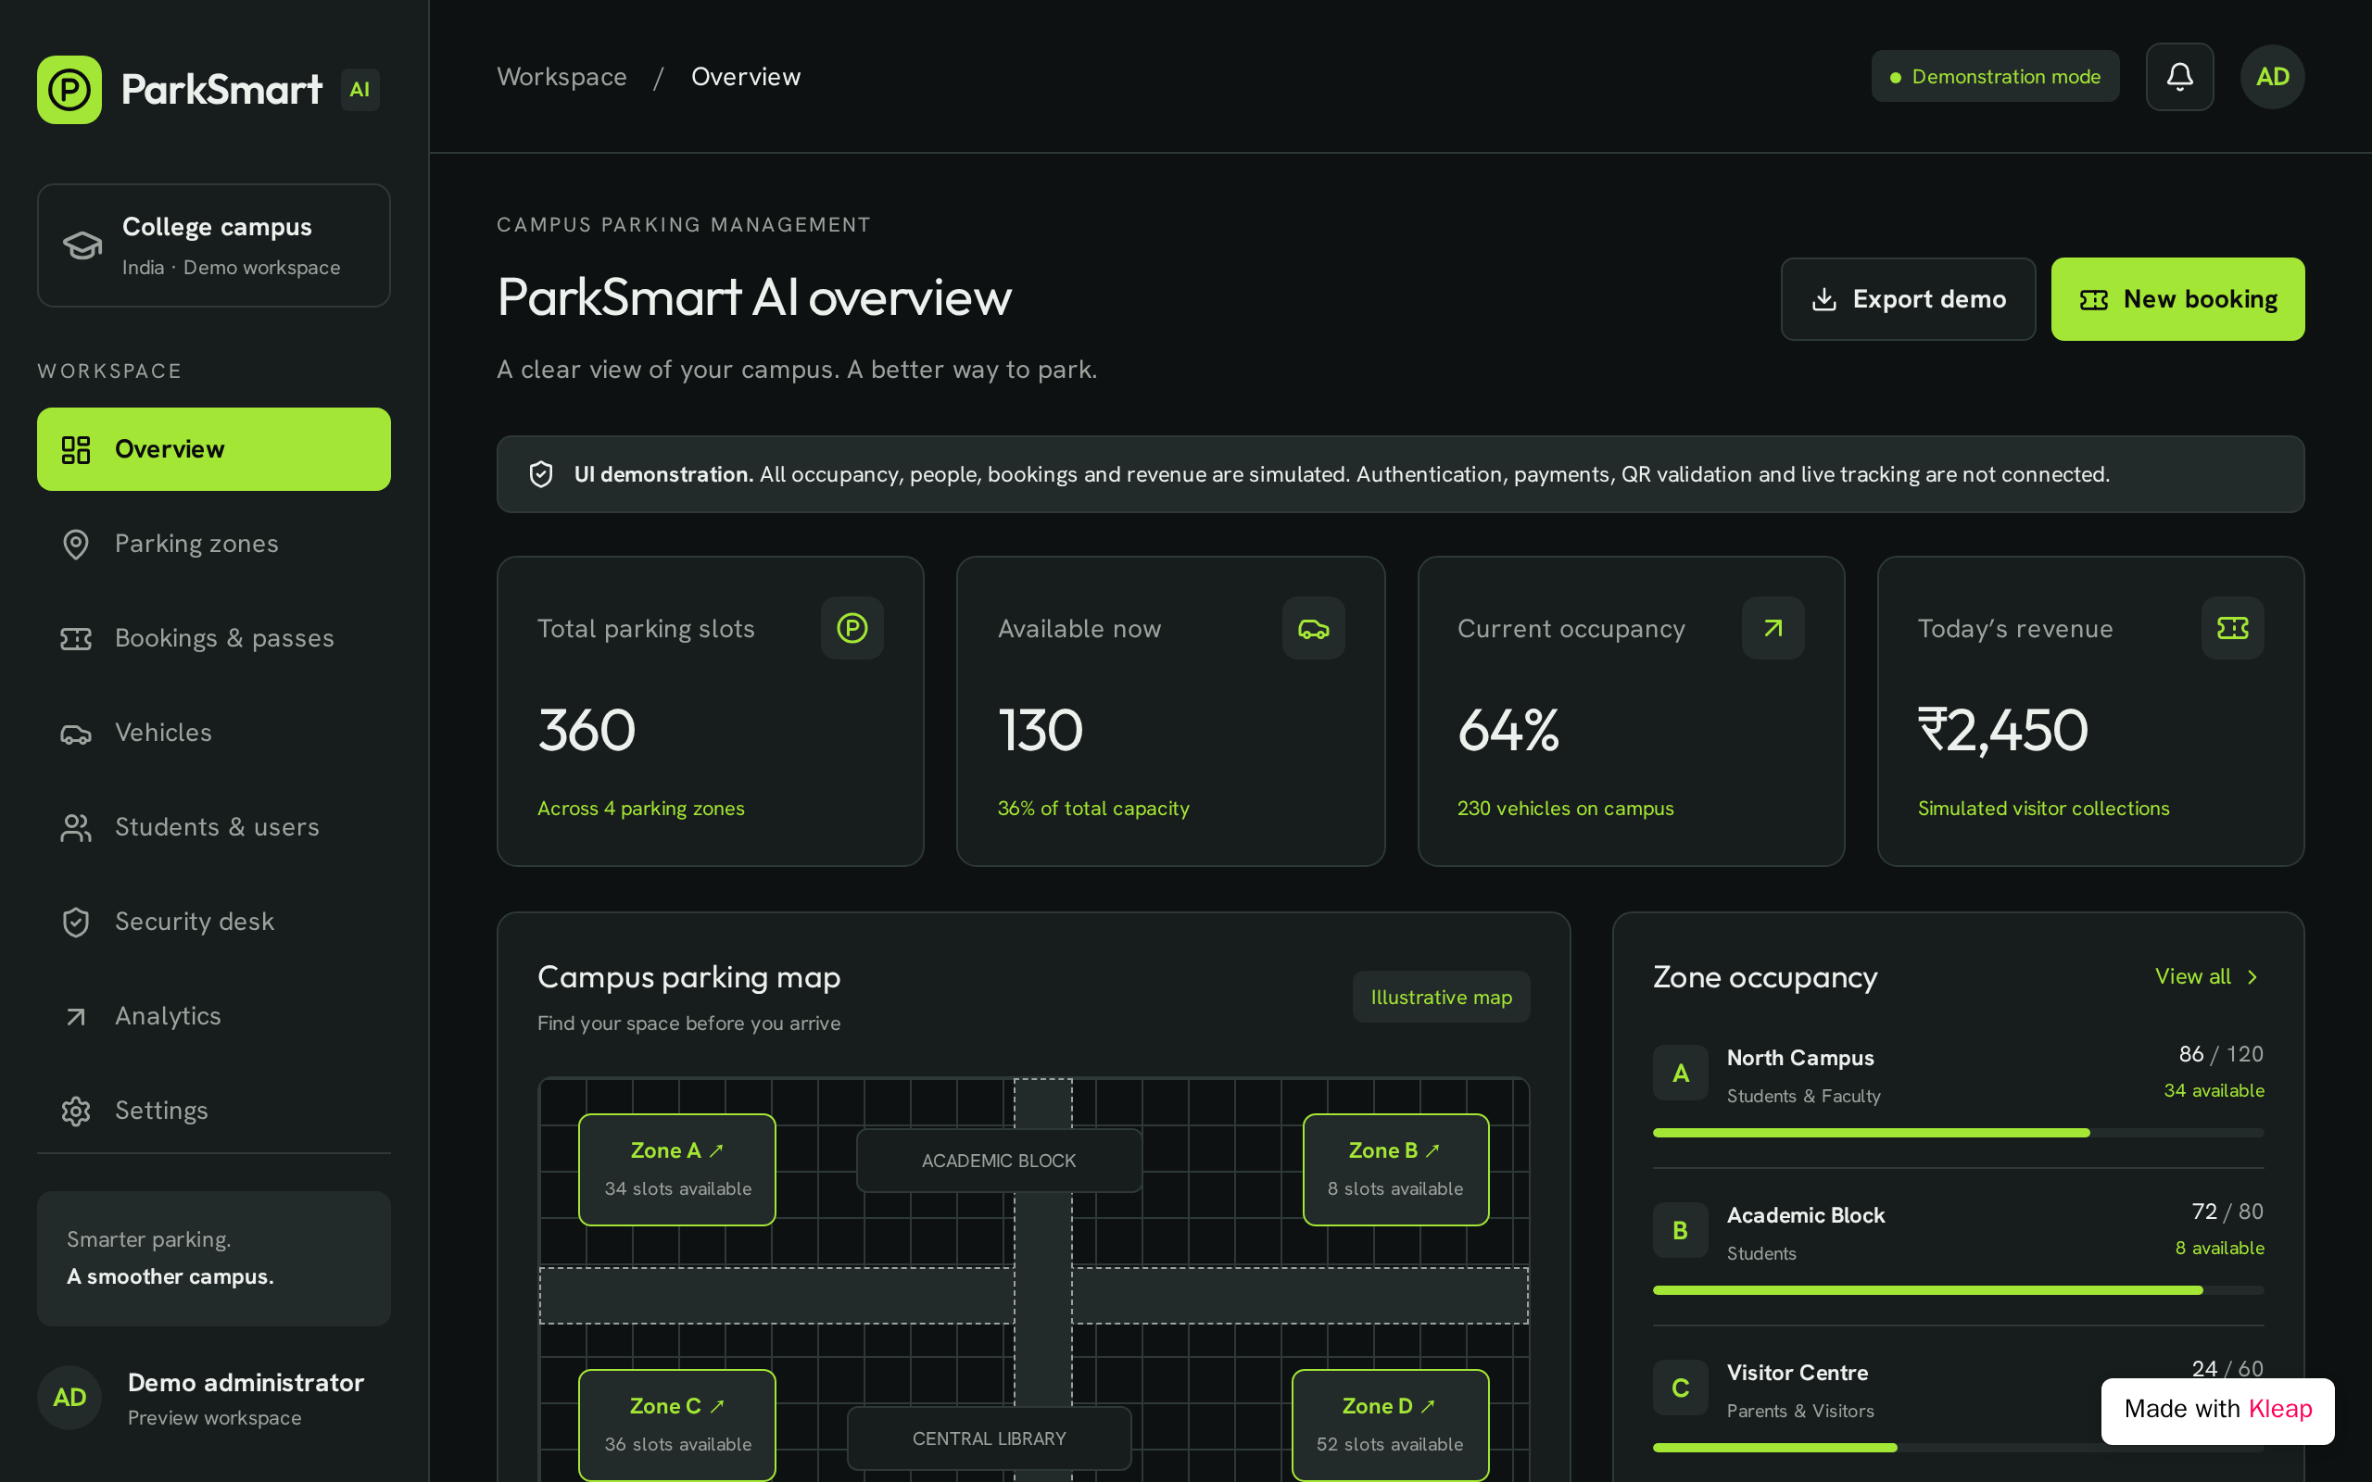
Task: Click the Workspace breadcrumb link
Action: click(x=561, y=77)
